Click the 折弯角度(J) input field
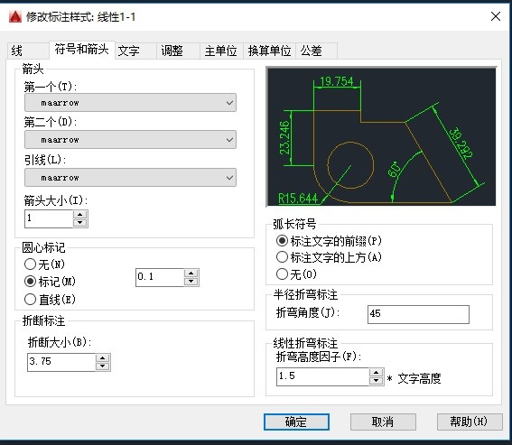This screenshot has width=512, height=445. tap(418, 314)
